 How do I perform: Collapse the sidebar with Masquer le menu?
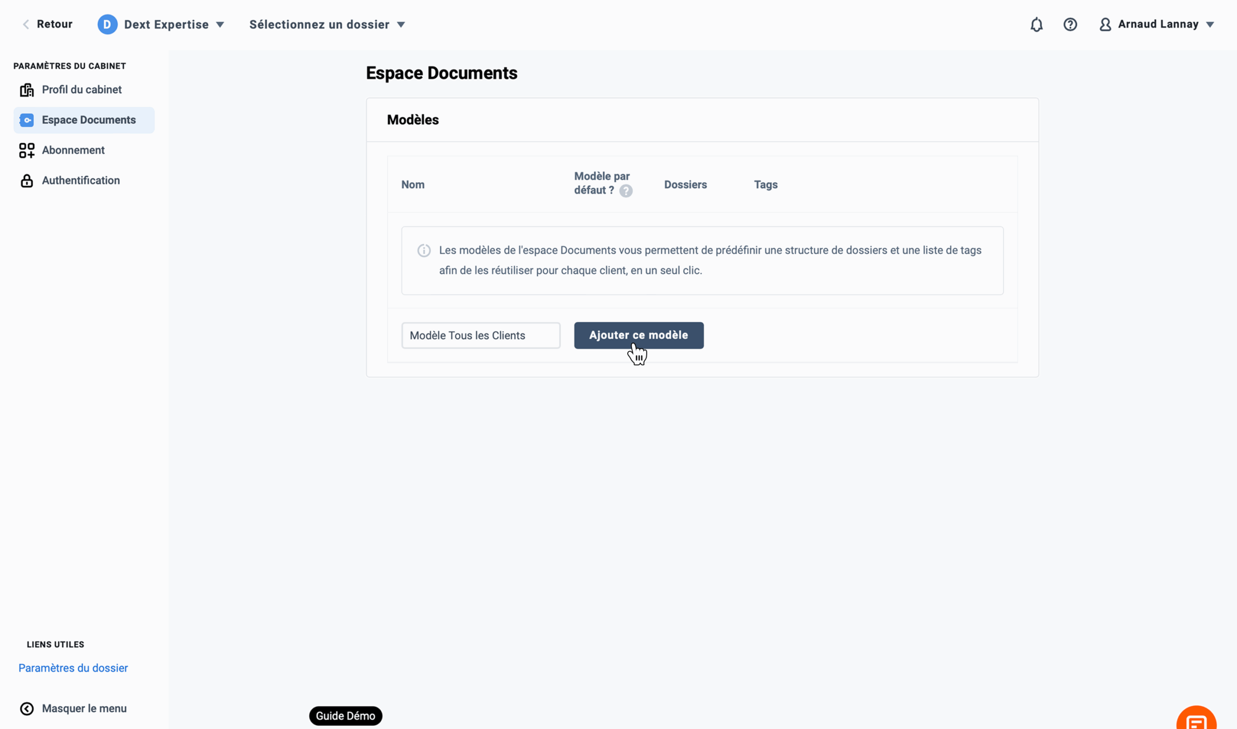(x=73, y=709)
